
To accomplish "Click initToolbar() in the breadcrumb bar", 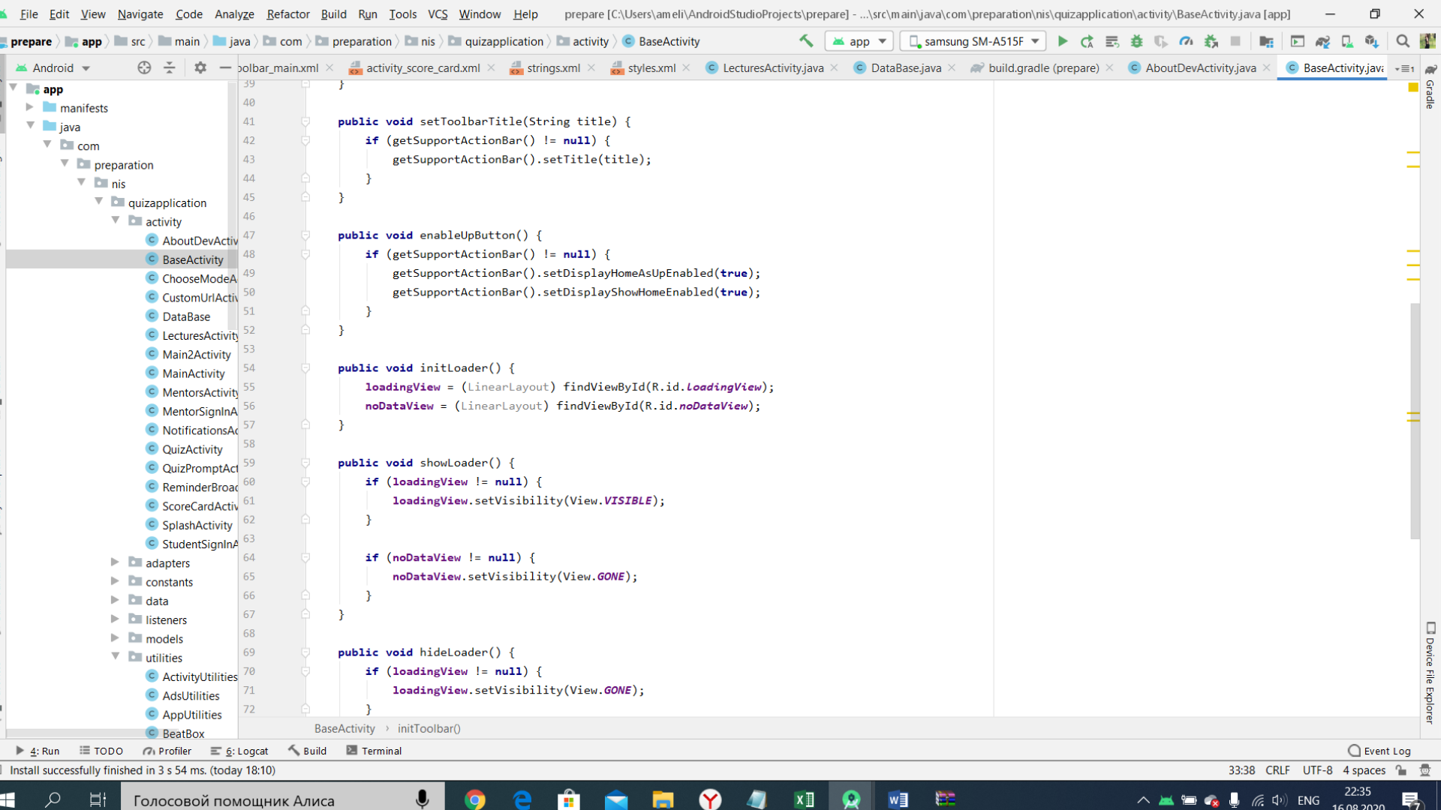I will pyautogui.click(x=429, y=728).
